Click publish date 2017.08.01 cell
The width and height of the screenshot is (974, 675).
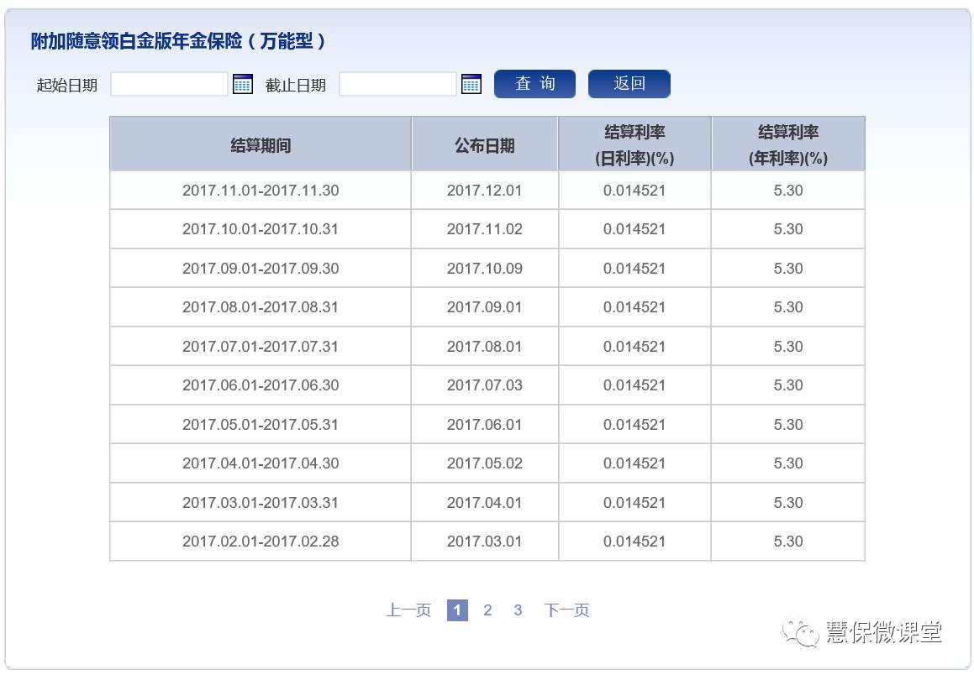pyautogui.click(x=485, y=346)
